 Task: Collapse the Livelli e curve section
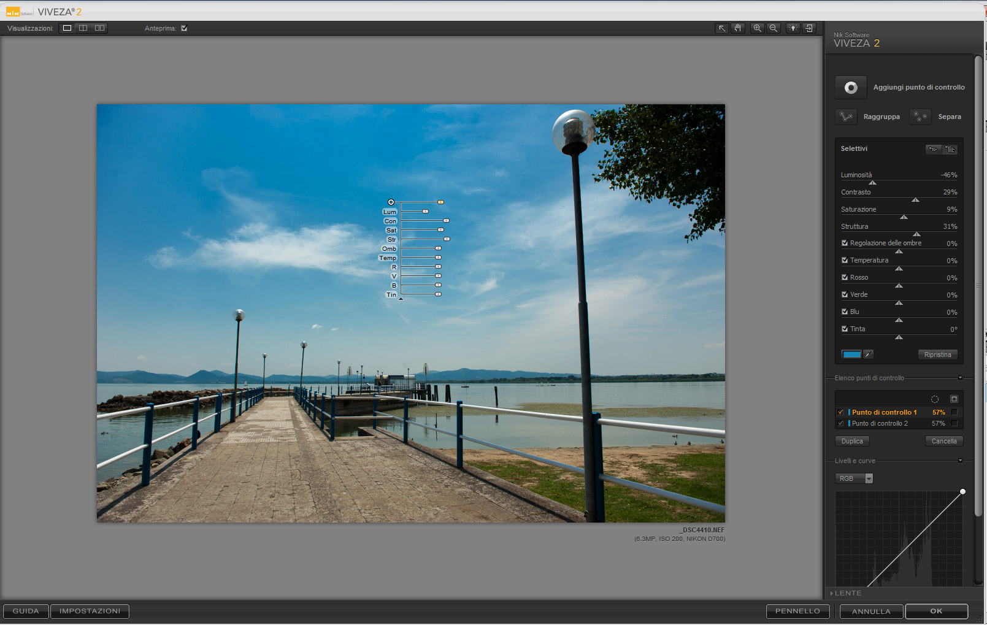(960, 461)
